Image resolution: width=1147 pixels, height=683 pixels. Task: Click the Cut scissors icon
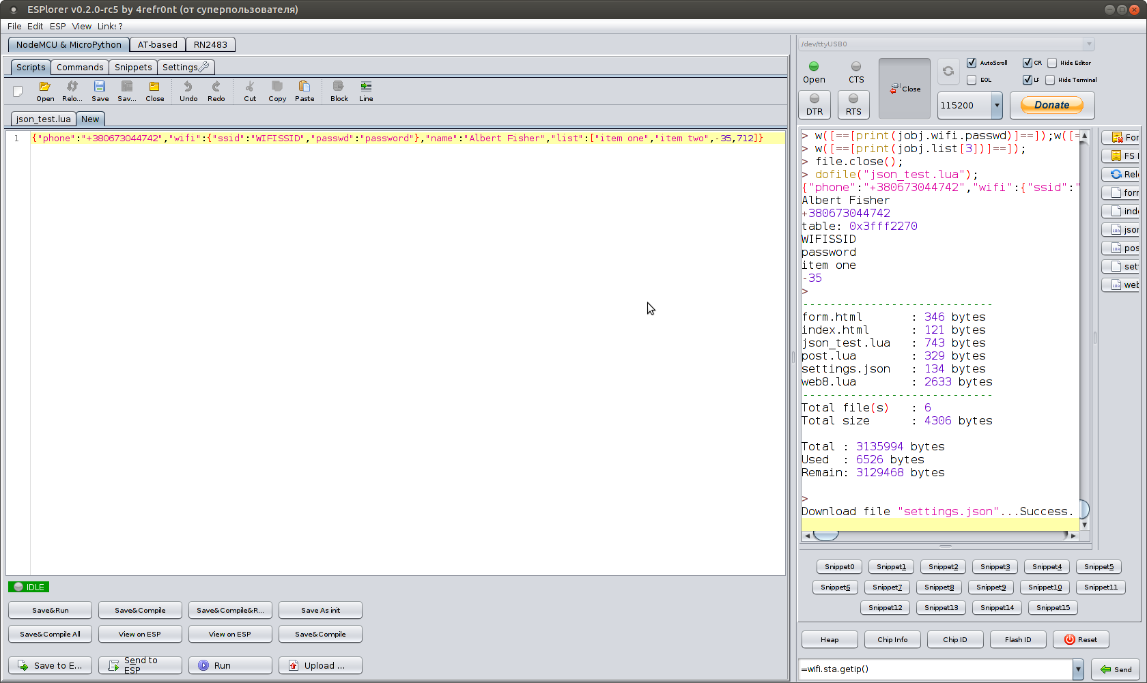[x=250, y=87]
